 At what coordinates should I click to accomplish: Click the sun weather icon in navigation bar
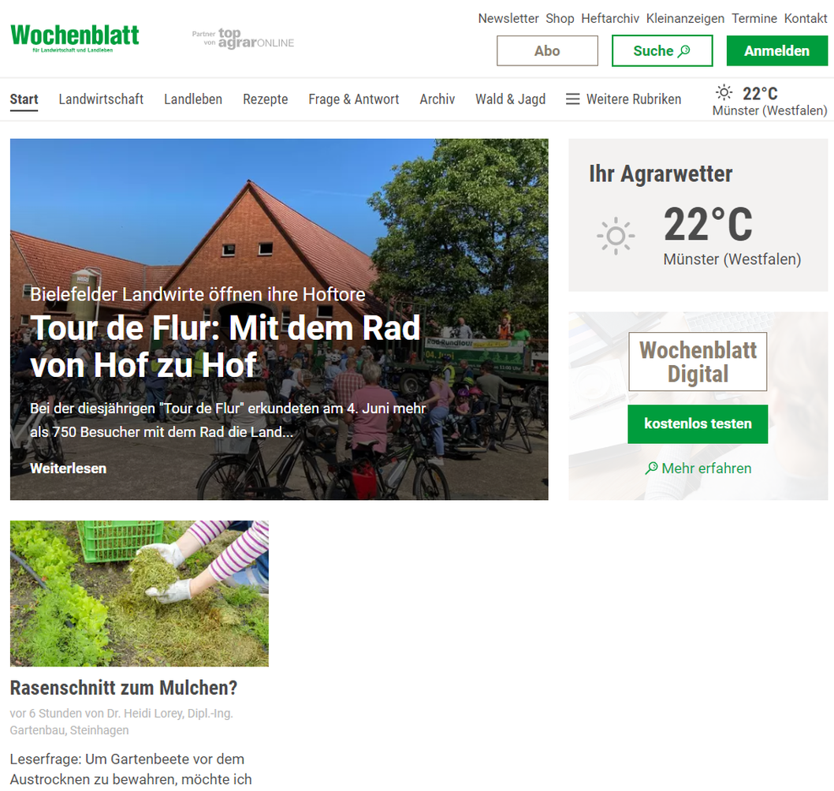724,92
